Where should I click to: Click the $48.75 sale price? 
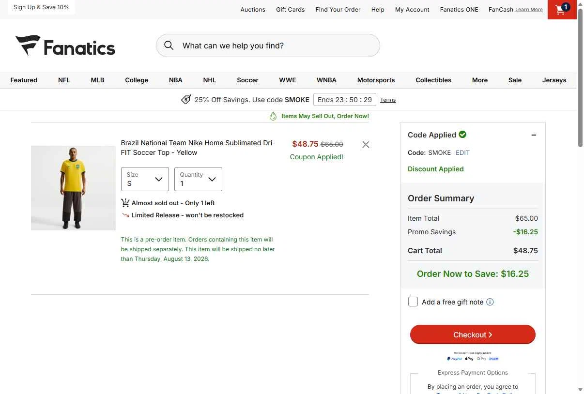pyautogui.click(x=305, y=144)
